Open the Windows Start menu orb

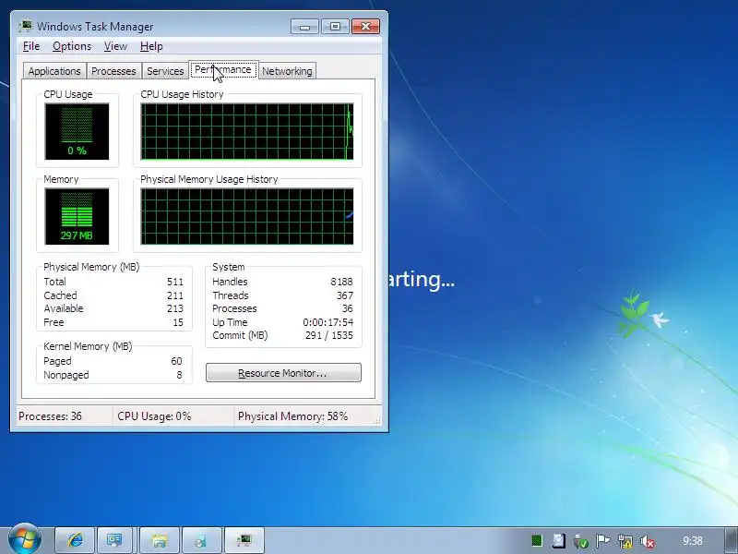point(25,539)
